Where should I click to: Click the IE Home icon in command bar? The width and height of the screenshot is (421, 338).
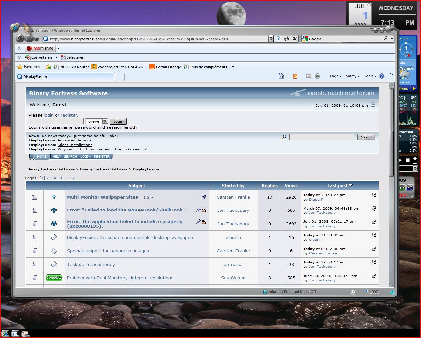click(281, 76)
